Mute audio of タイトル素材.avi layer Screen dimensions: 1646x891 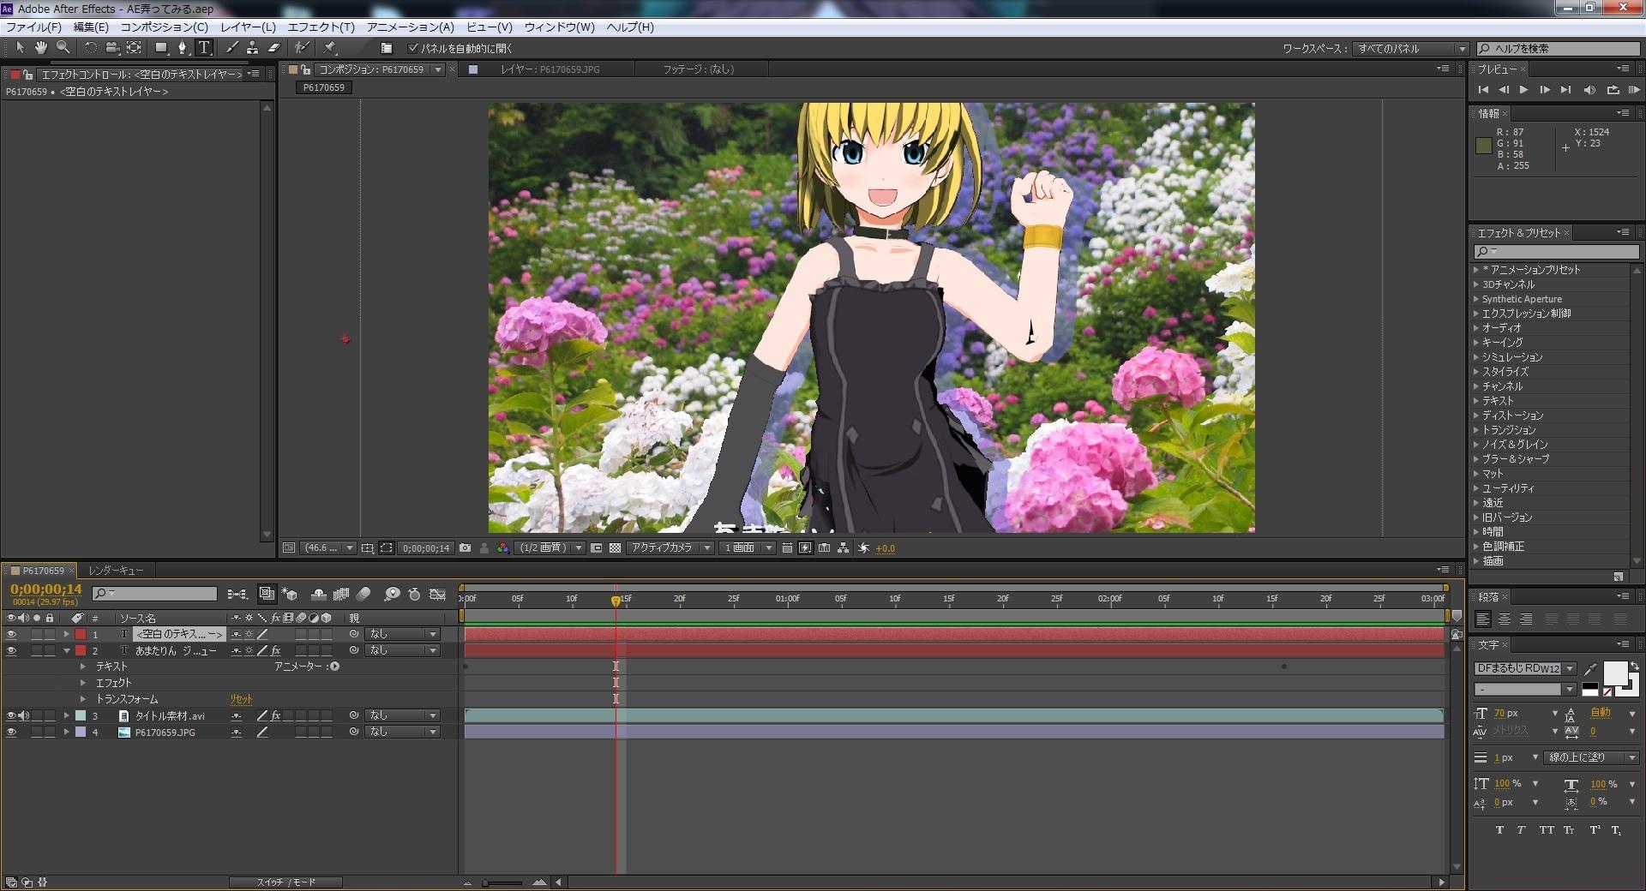[x=24, y=716]
